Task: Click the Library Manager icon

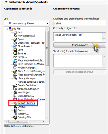Action: [x=15, y=78]
